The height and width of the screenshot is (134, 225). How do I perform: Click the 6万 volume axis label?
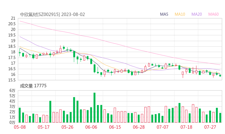tap(12, 90)
